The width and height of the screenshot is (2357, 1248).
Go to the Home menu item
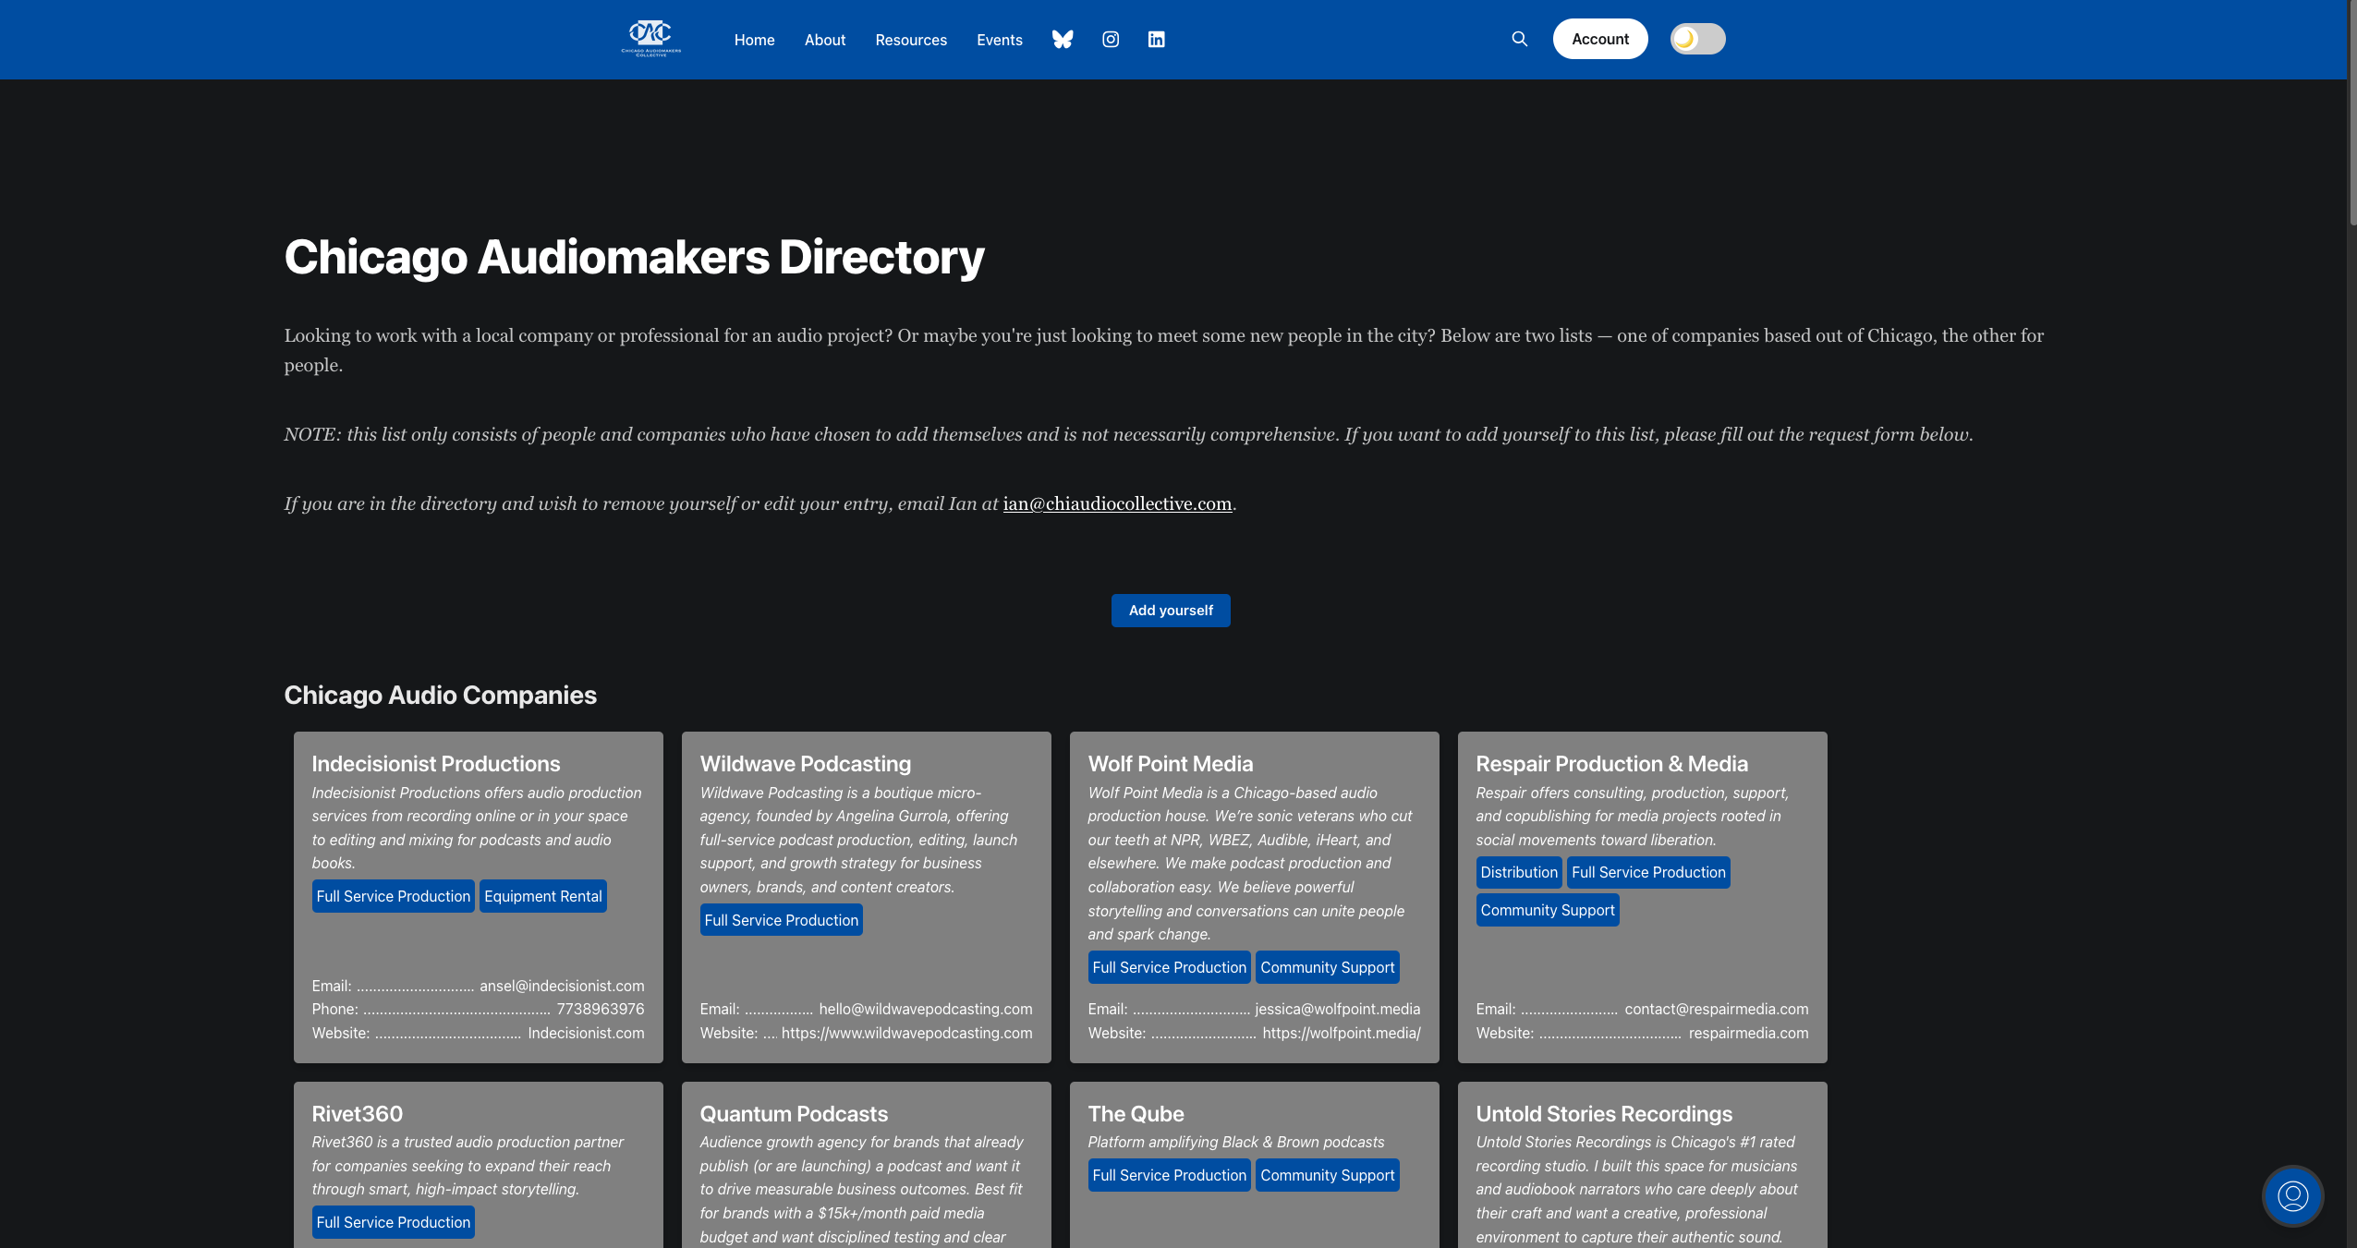(x=754, y=40)
